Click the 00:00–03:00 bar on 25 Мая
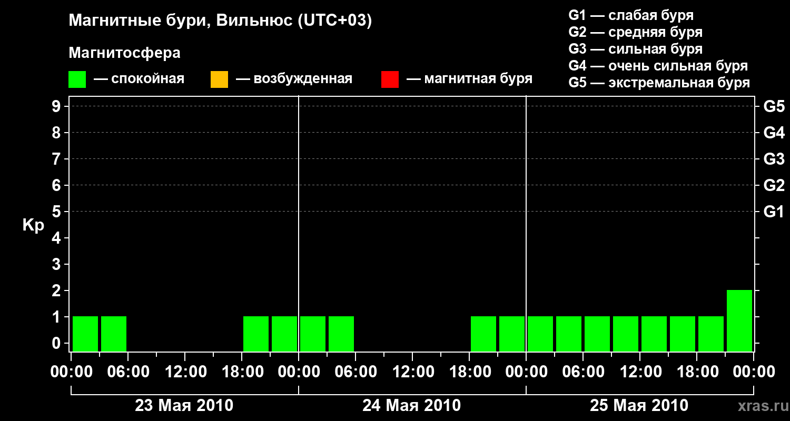This screenshot has width=790, height=421. coord(540,334)
